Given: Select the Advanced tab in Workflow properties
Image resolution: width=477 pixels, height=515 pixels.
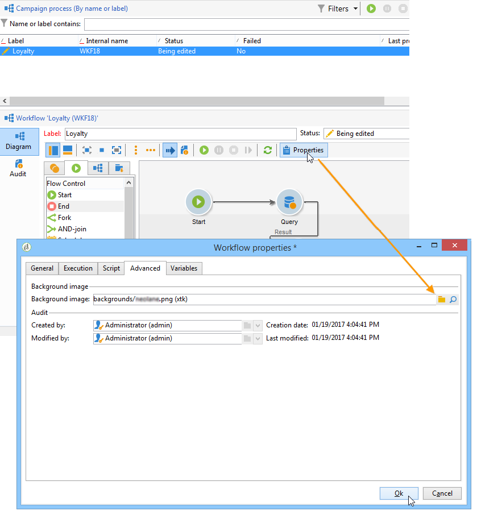Looking at the screenshot, I should (x=145, y=268).
